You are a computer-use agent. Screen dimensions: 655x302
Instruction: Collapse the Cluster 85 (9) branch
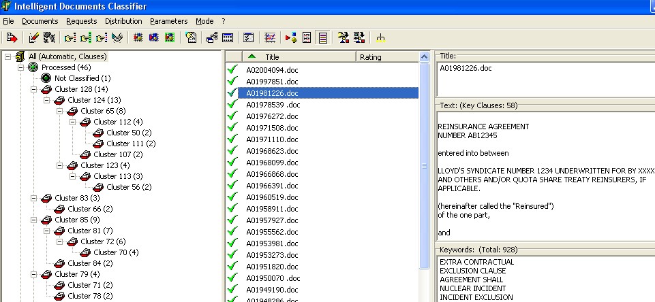pos(34,220)
